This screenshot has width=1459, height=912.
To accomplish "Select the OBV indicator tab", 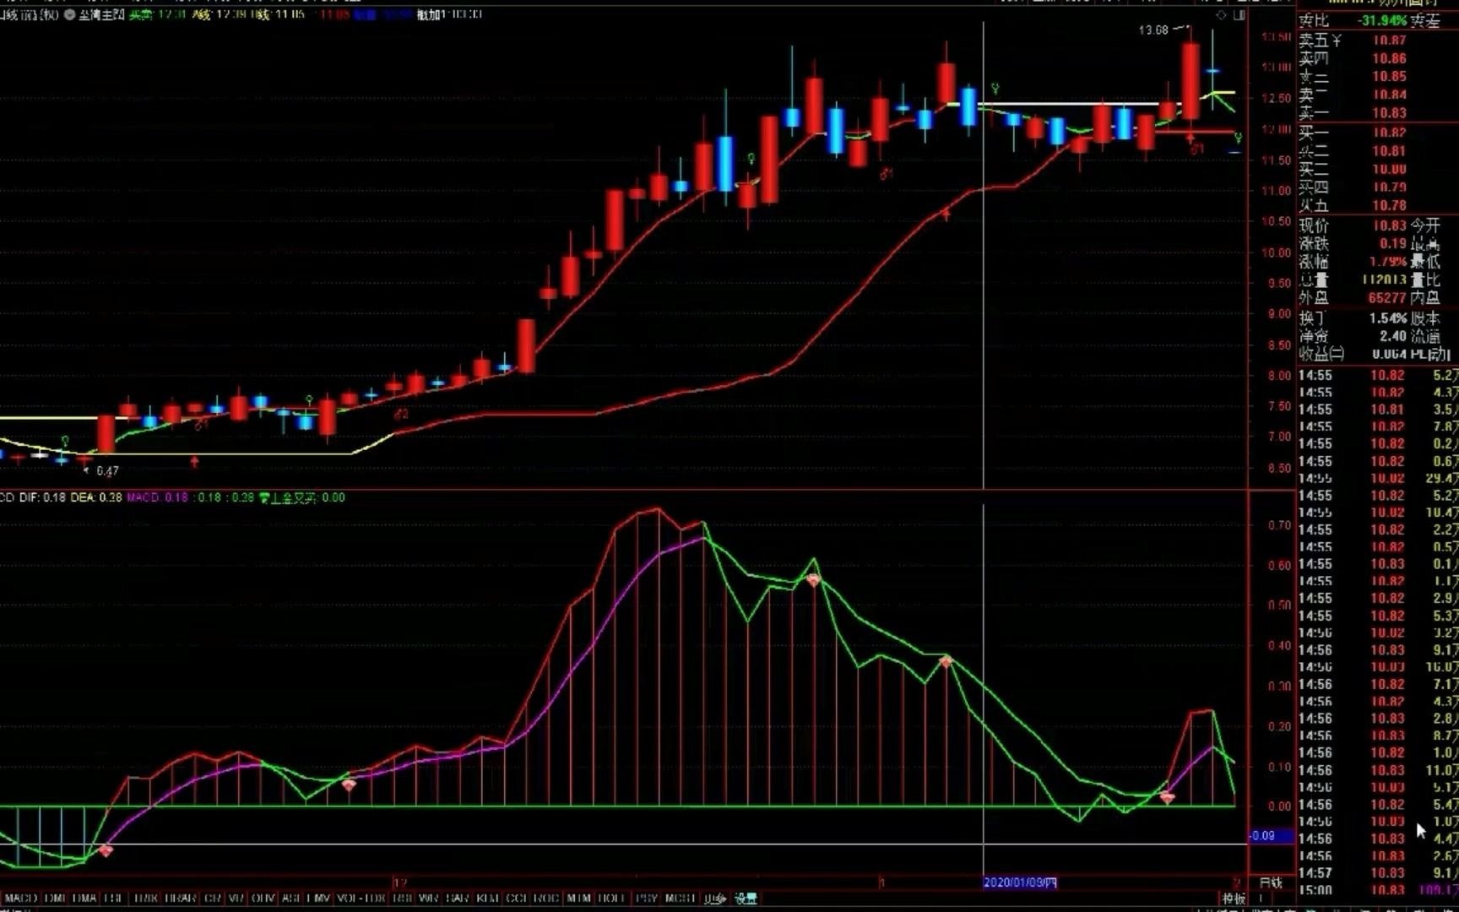I will point(263,898).
